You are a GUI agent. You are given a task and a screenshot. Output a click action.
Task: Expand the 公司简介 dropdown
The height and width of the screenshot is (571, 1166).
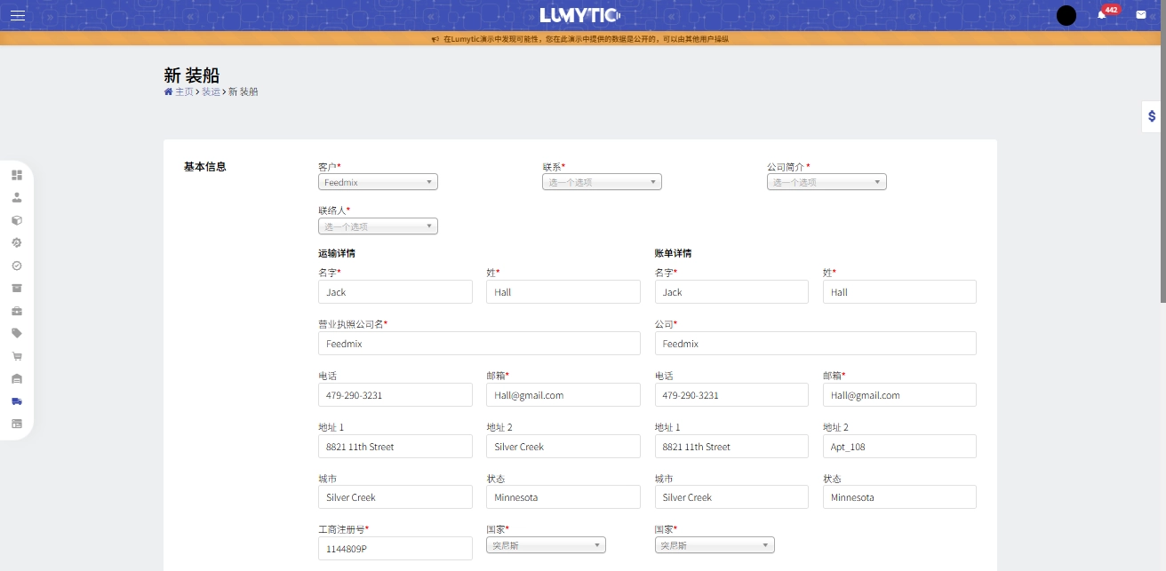(x=827, y=182)
